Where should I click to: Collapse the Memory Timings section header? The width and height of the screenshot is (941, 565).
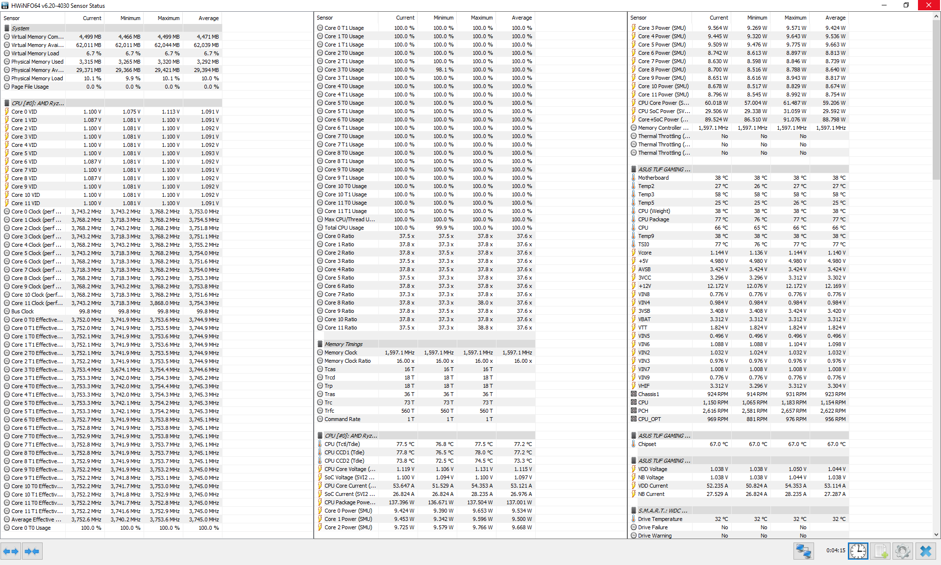[343, 344]
